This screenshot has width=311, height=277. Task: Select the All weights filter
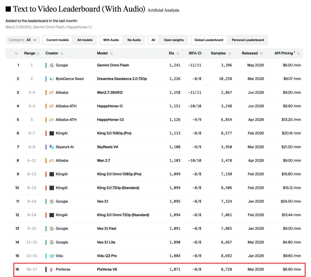point(153,40)
